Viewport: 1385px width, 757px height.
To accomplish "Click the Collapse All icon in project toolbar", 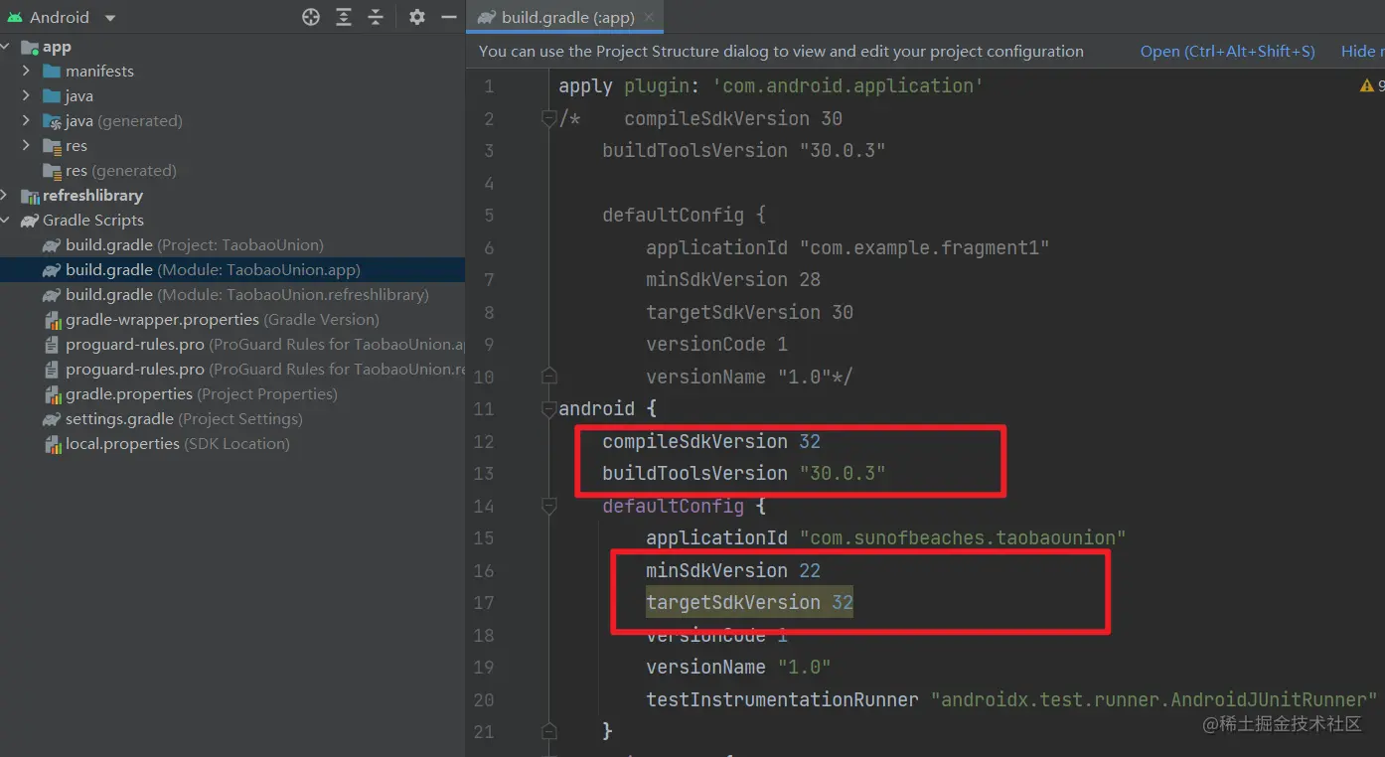I will (x=376, y=17).
